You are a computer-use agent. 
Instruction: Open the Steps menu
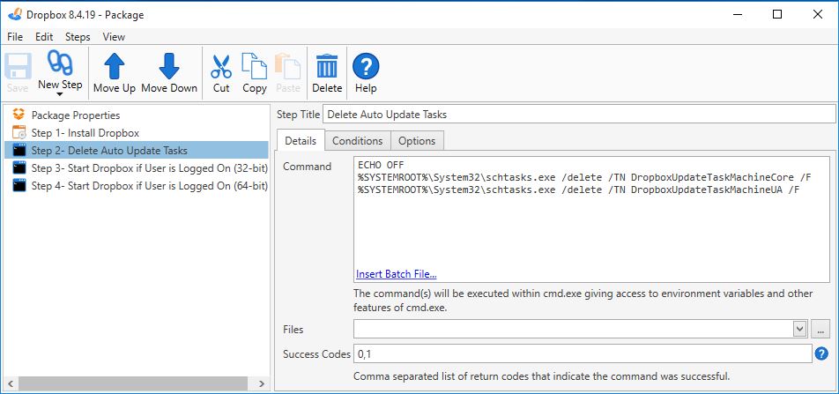(78, 37)
